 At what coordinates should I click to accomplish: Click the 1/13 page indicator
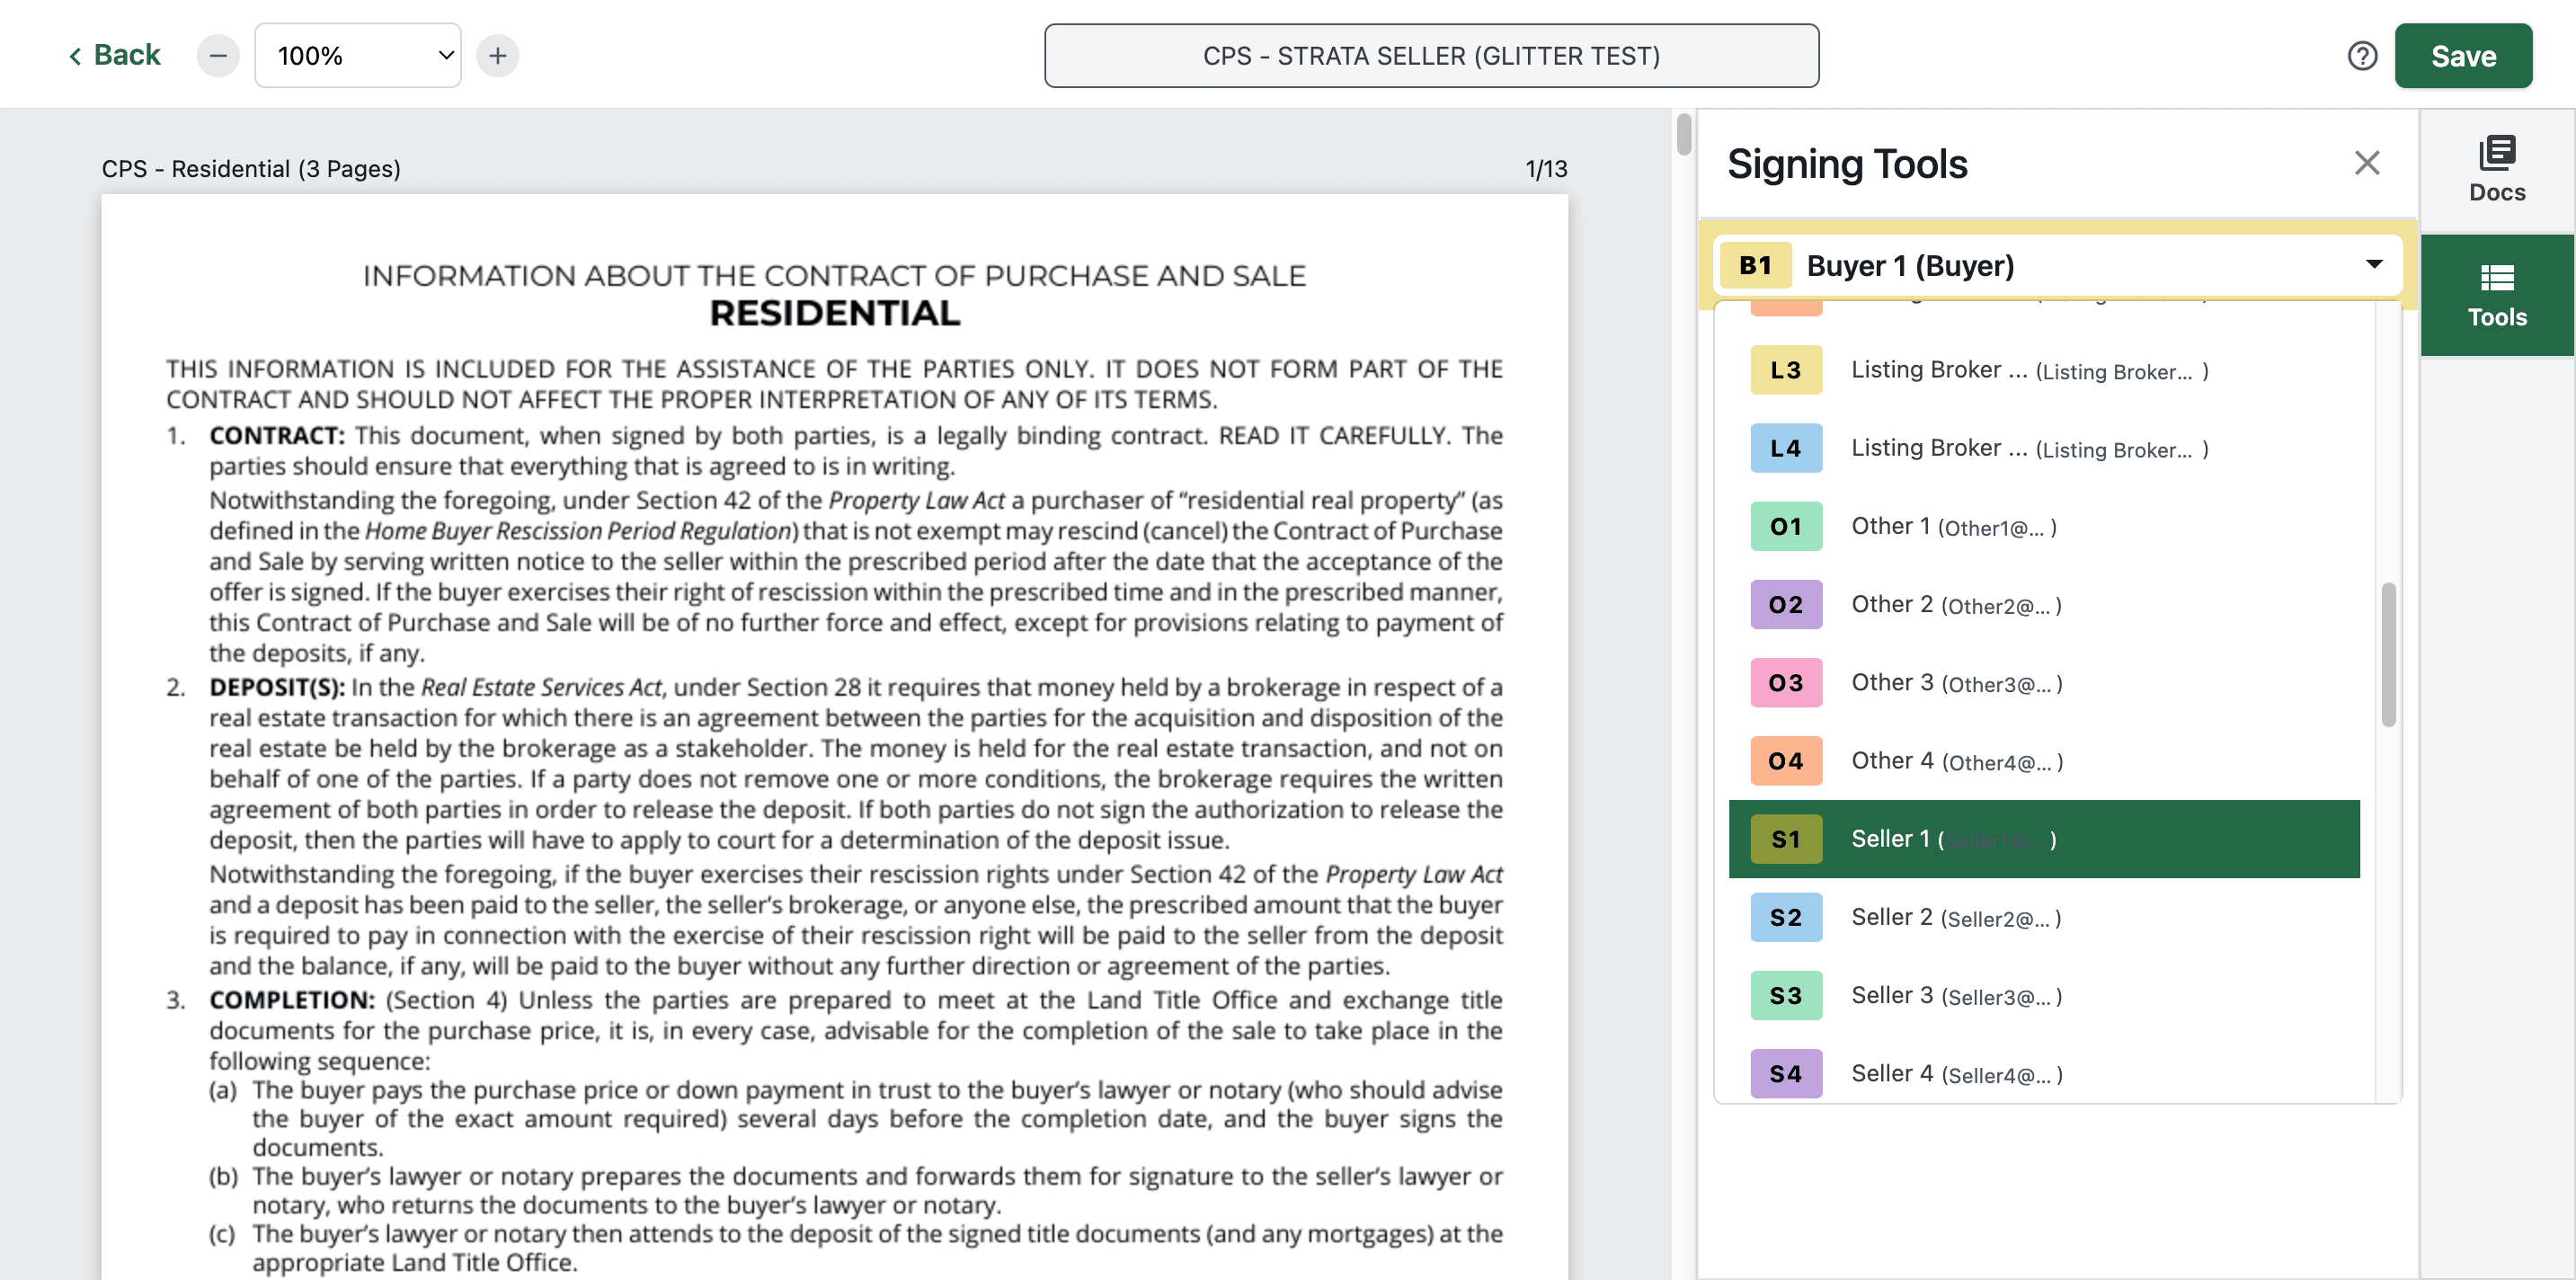point(1546,169)
